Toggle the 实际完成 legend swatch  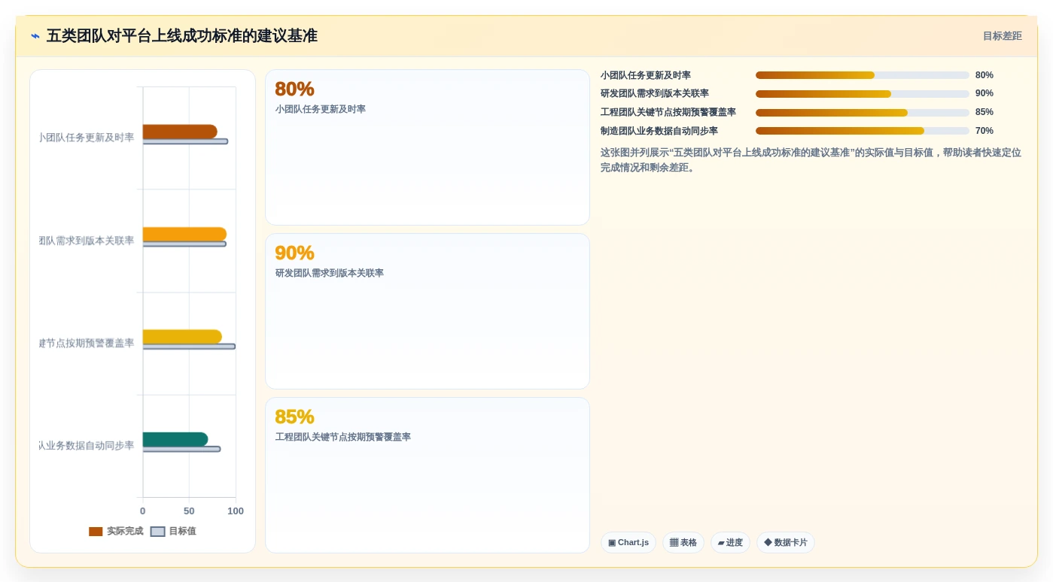[x=96, y=532]
